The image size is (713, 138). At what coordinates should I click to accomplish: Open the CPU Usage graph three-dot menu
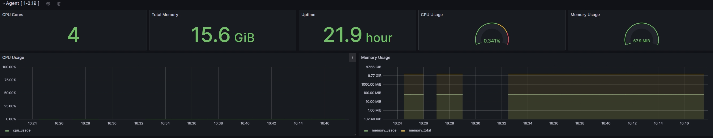[x=352, y=57]
